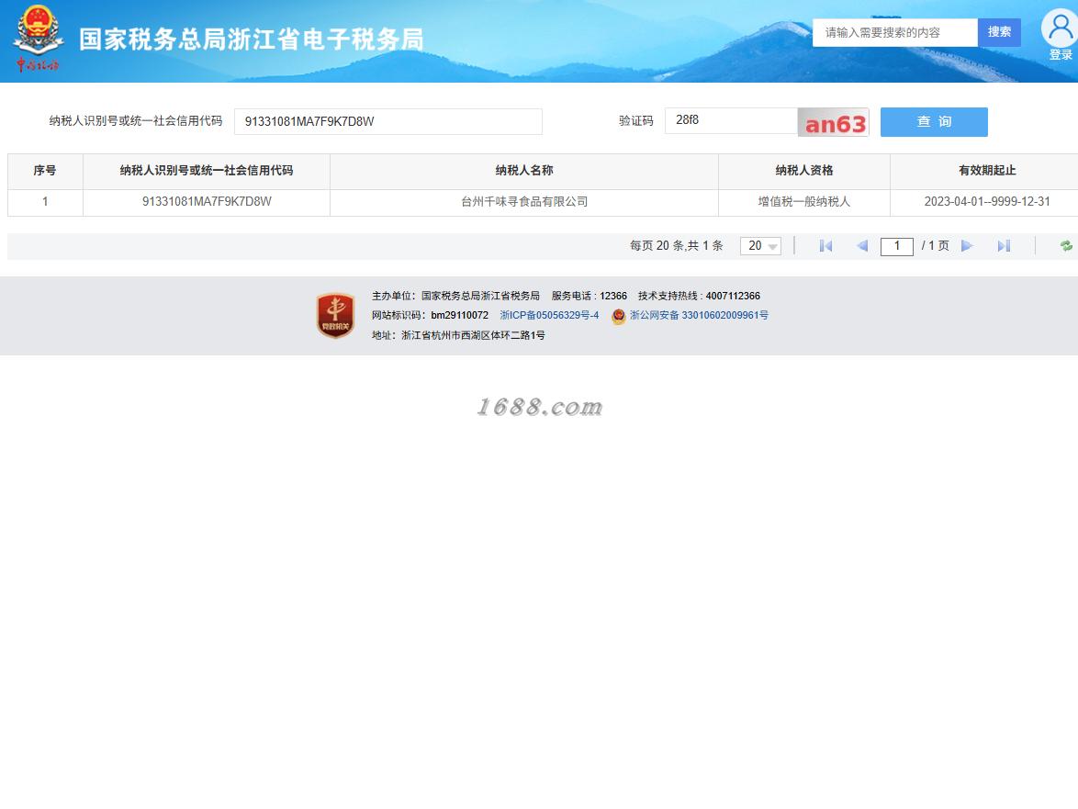Screen dimensions: 1078x809
Task: Go to previous page arrow icon
Action: click(862, 246)
